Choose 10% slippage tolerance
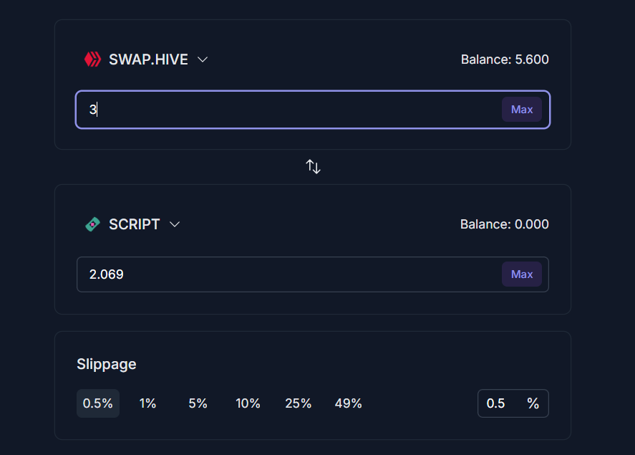Screen dimensions: 635x455 [x=248, y=403]
